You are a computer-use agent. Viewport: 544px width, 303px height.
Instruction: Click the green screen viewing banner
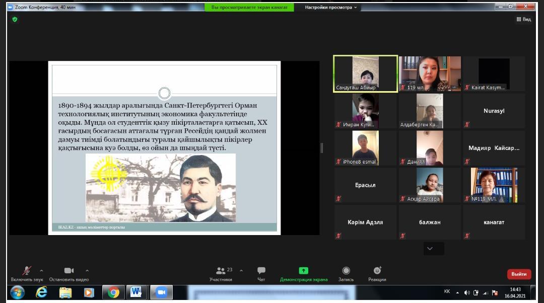(249, 8)
